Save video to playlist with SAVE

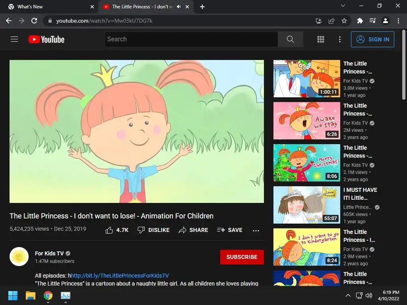tap(229, 230)
